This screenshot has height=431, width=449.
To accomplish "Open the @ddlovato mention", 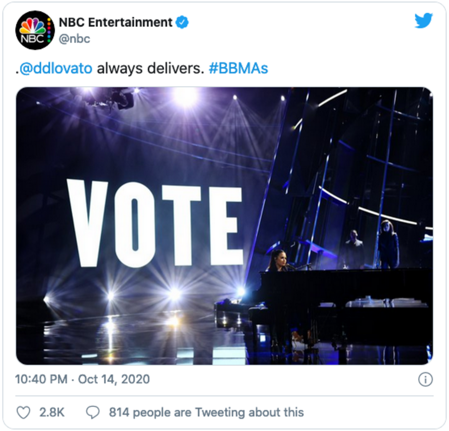I will pos(55,69).
